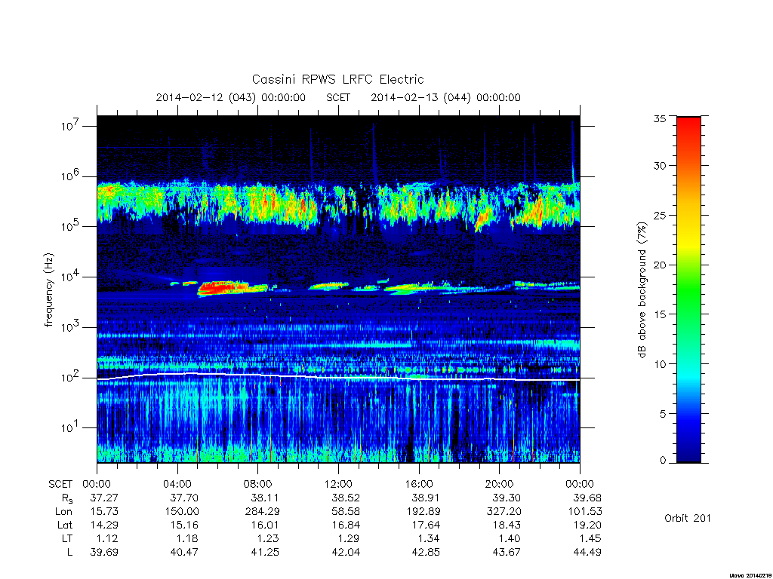Click the colorbar 20 dB tick label
This screenshot has width=773, height=579.
point(659,265)
